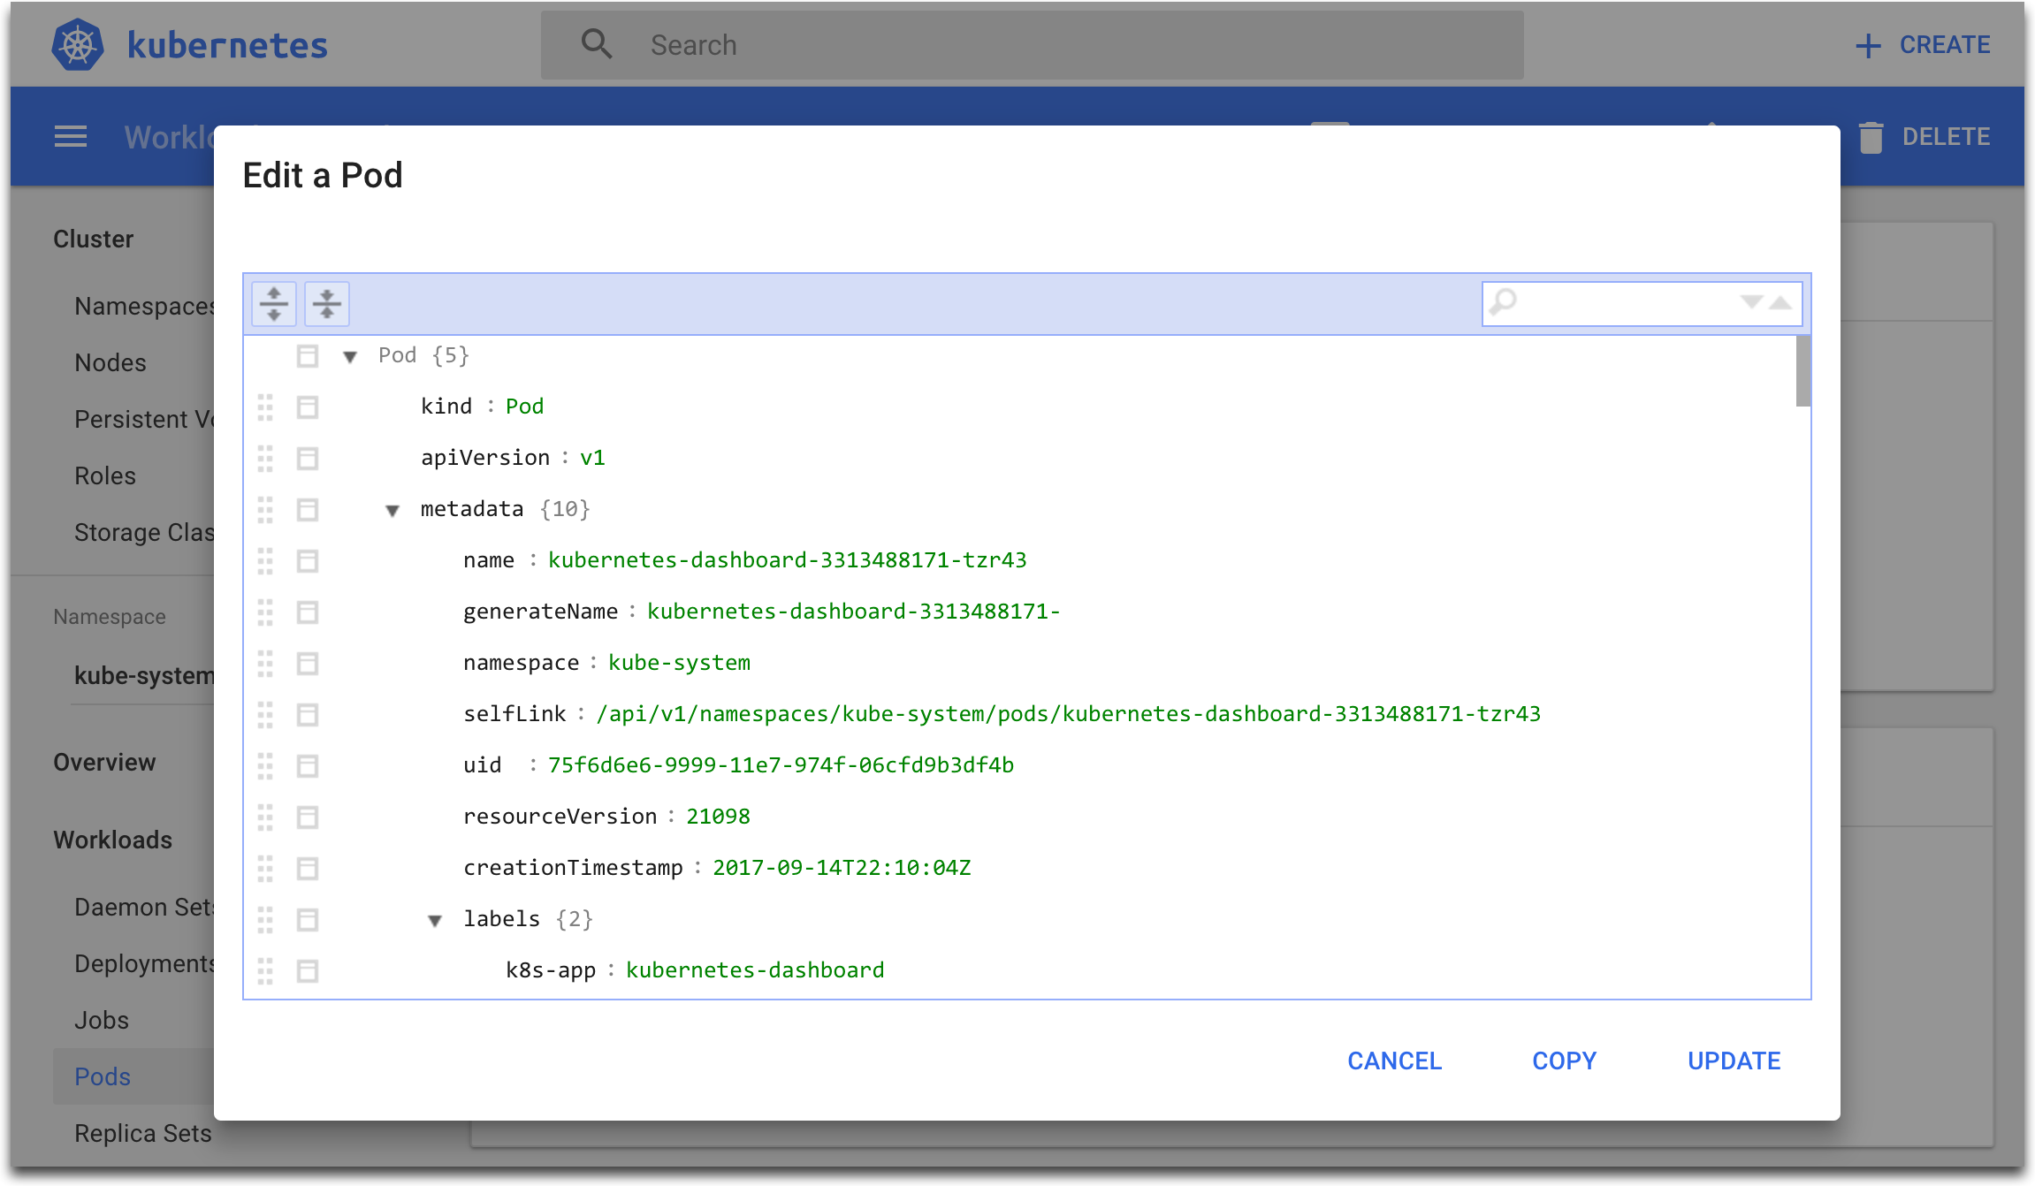Click the Cluster section heading
This screenshot has width=2035, height=1186.
[x=94, y=239]
